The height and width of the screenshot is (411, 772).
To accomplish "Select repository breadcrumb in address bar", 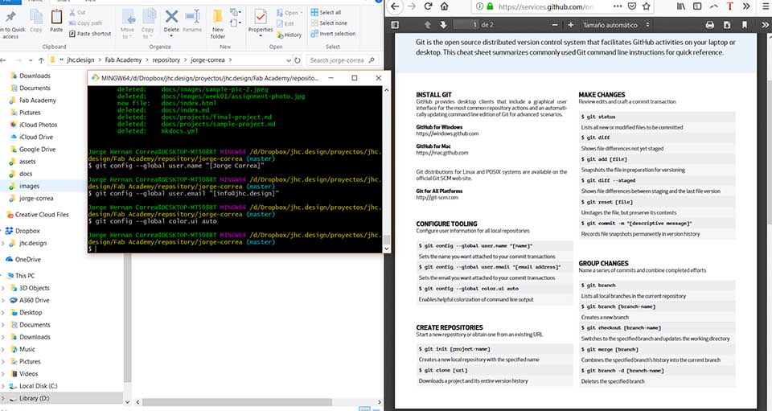I will click(x=166, y=60).
